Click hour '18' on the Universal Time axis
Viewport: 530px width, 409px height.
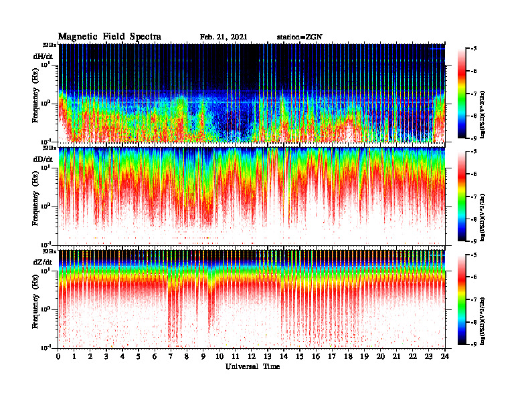(x=348, y=357)
